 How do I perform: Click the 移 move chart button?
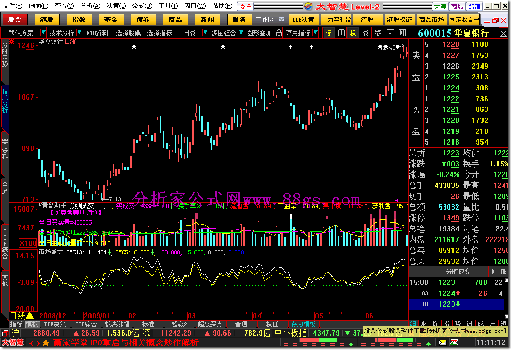[379, 33]
